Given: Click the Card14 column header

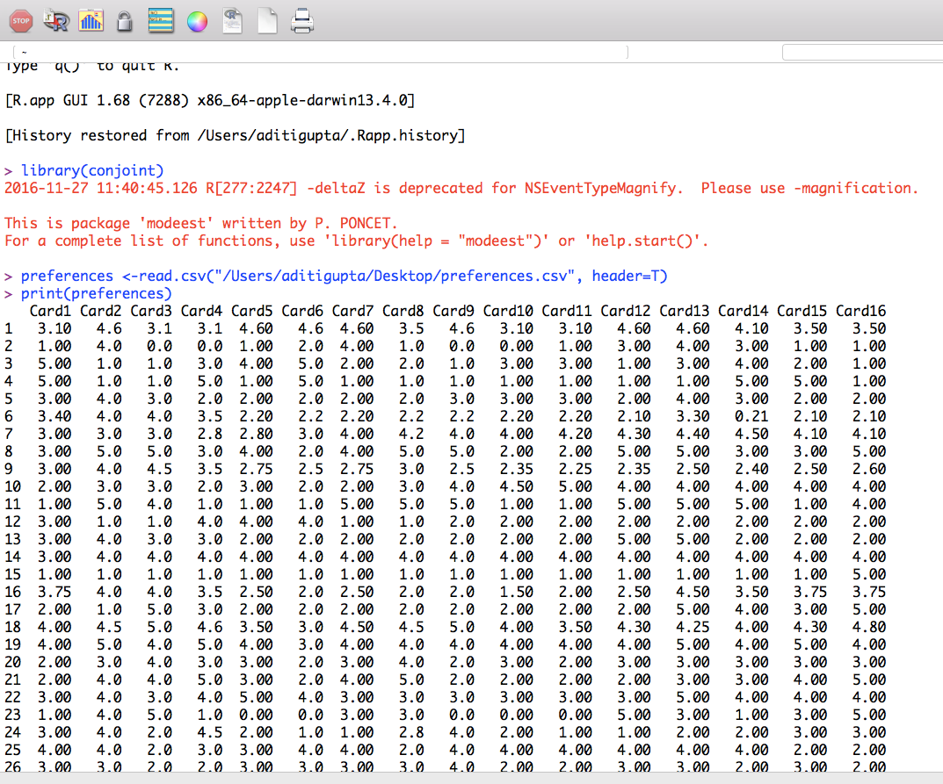Looking at the screenshot, I should tap(744, 311).
